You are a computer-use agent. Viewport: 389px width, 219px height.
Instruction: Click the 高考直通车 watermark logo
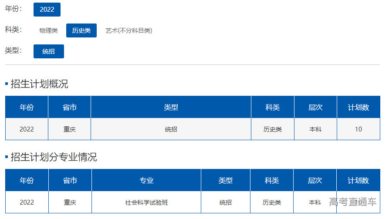[x=352, y=202]
